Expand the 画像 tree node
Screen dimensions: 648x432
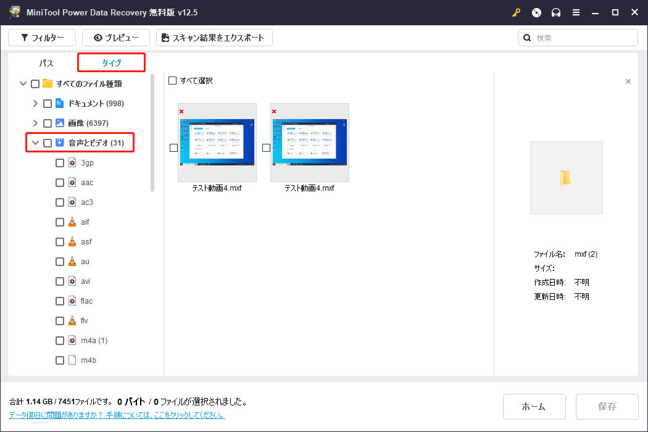pyautogui.click(x=35, y=123)
